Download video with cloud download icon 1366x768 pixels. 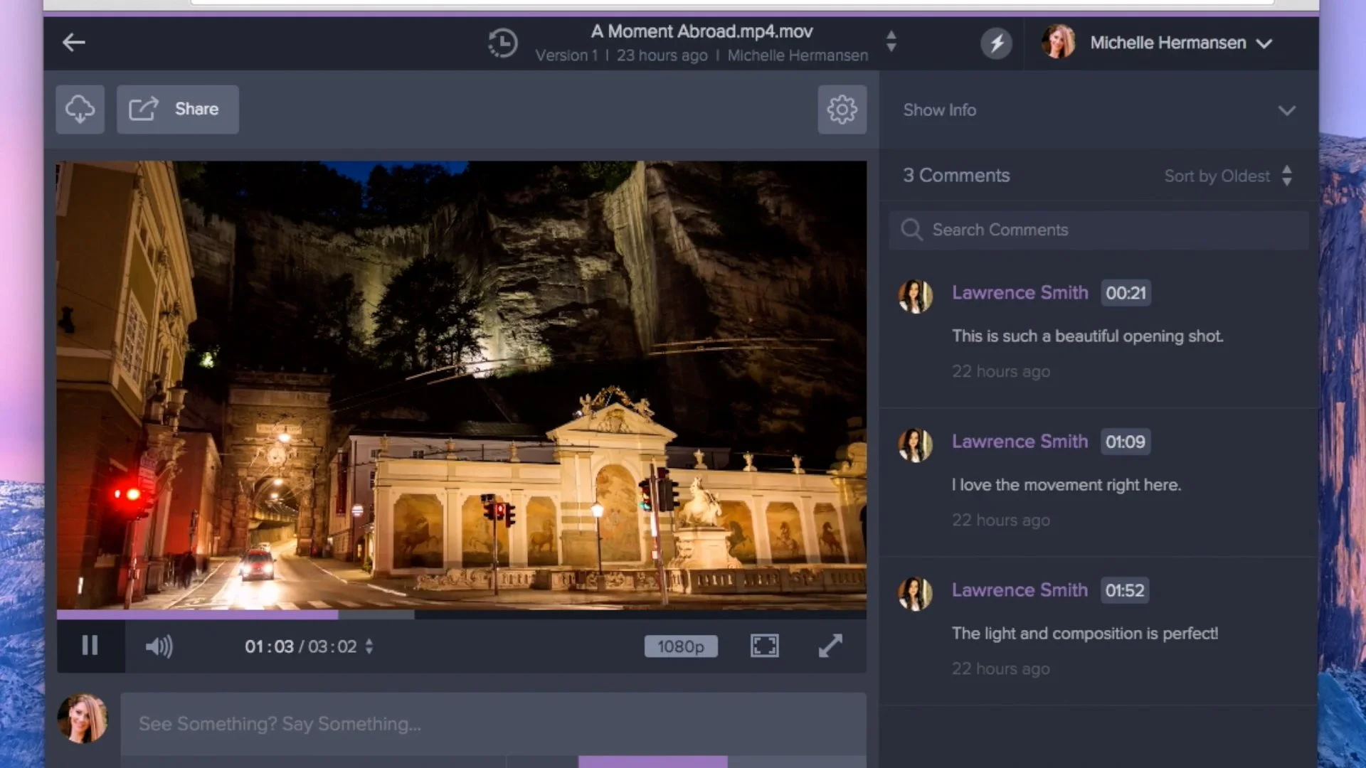pos(80,110)
